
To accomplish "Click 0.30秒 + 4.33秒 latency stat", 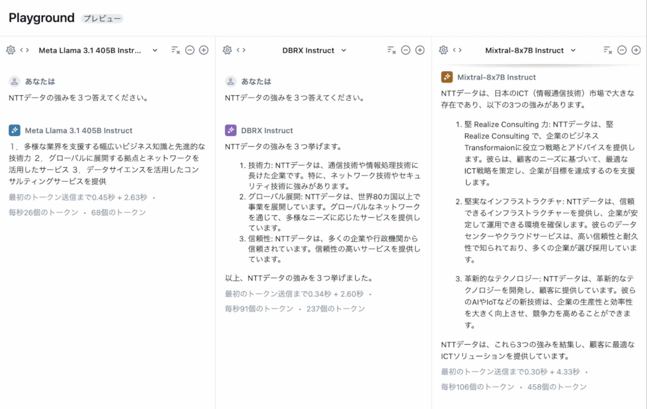I will pyautogui.click(x=552, y=372).
